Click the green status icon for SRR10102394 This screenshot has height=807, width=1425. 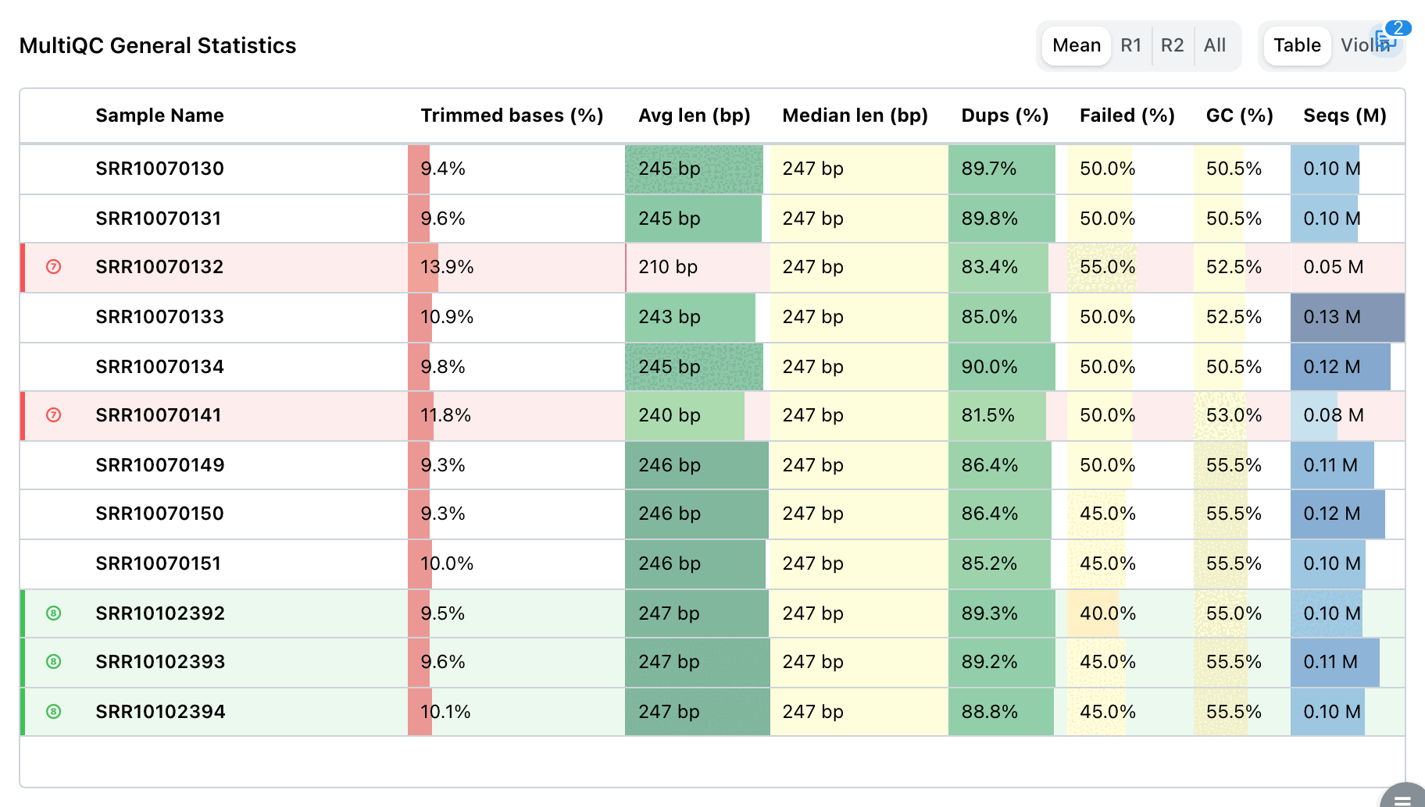[54, 712]
